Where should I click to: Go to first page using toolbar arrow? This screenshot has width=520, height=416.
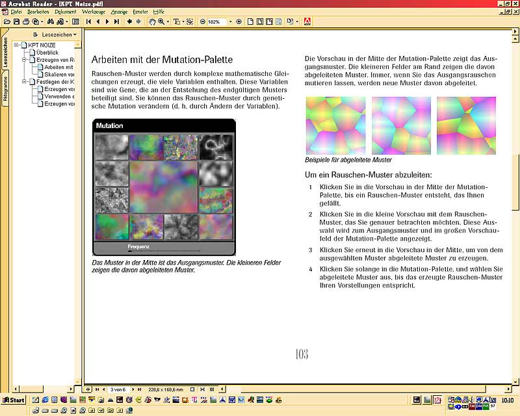(89, 21)
